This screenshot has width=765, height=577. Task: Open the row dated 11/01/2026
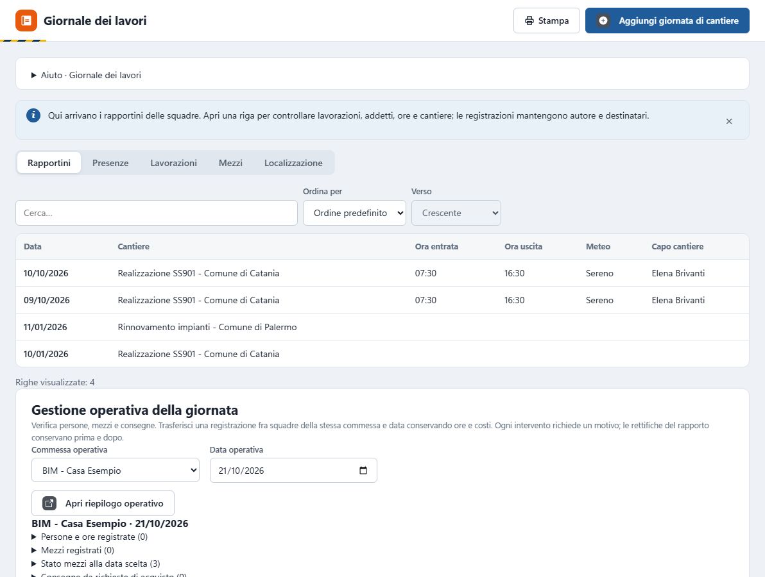[x=382, y=326]
